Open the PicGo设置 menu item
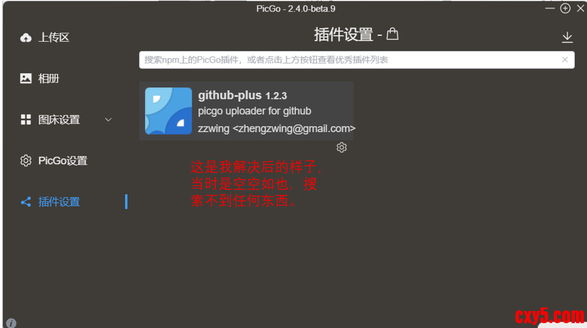The height and width of the screenshot is (328, 587). point(63,161)
